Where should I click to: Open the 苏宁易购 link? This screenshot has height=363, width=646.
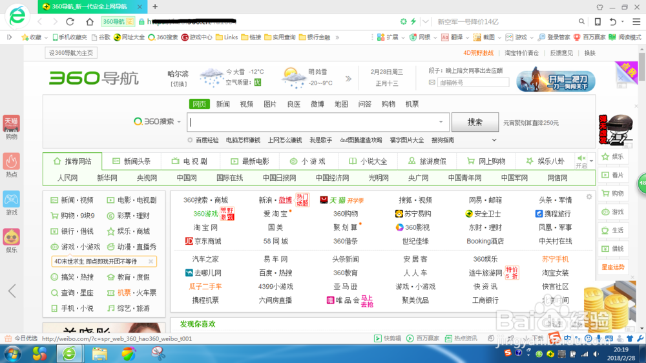(x=413, y=214)
